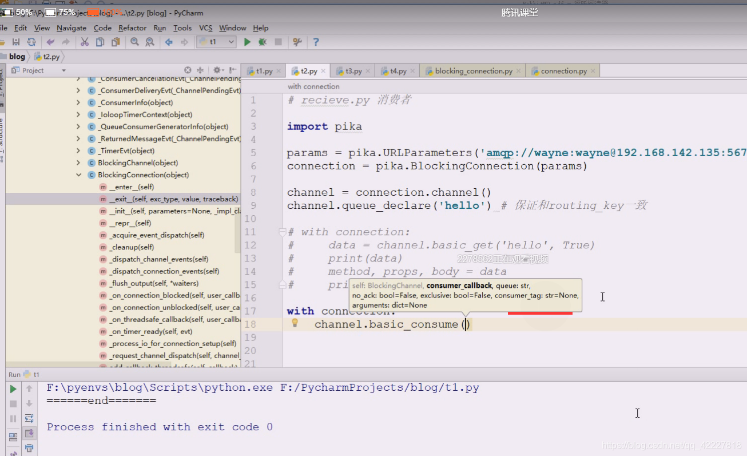Start debugging with the bug icon

263,42
